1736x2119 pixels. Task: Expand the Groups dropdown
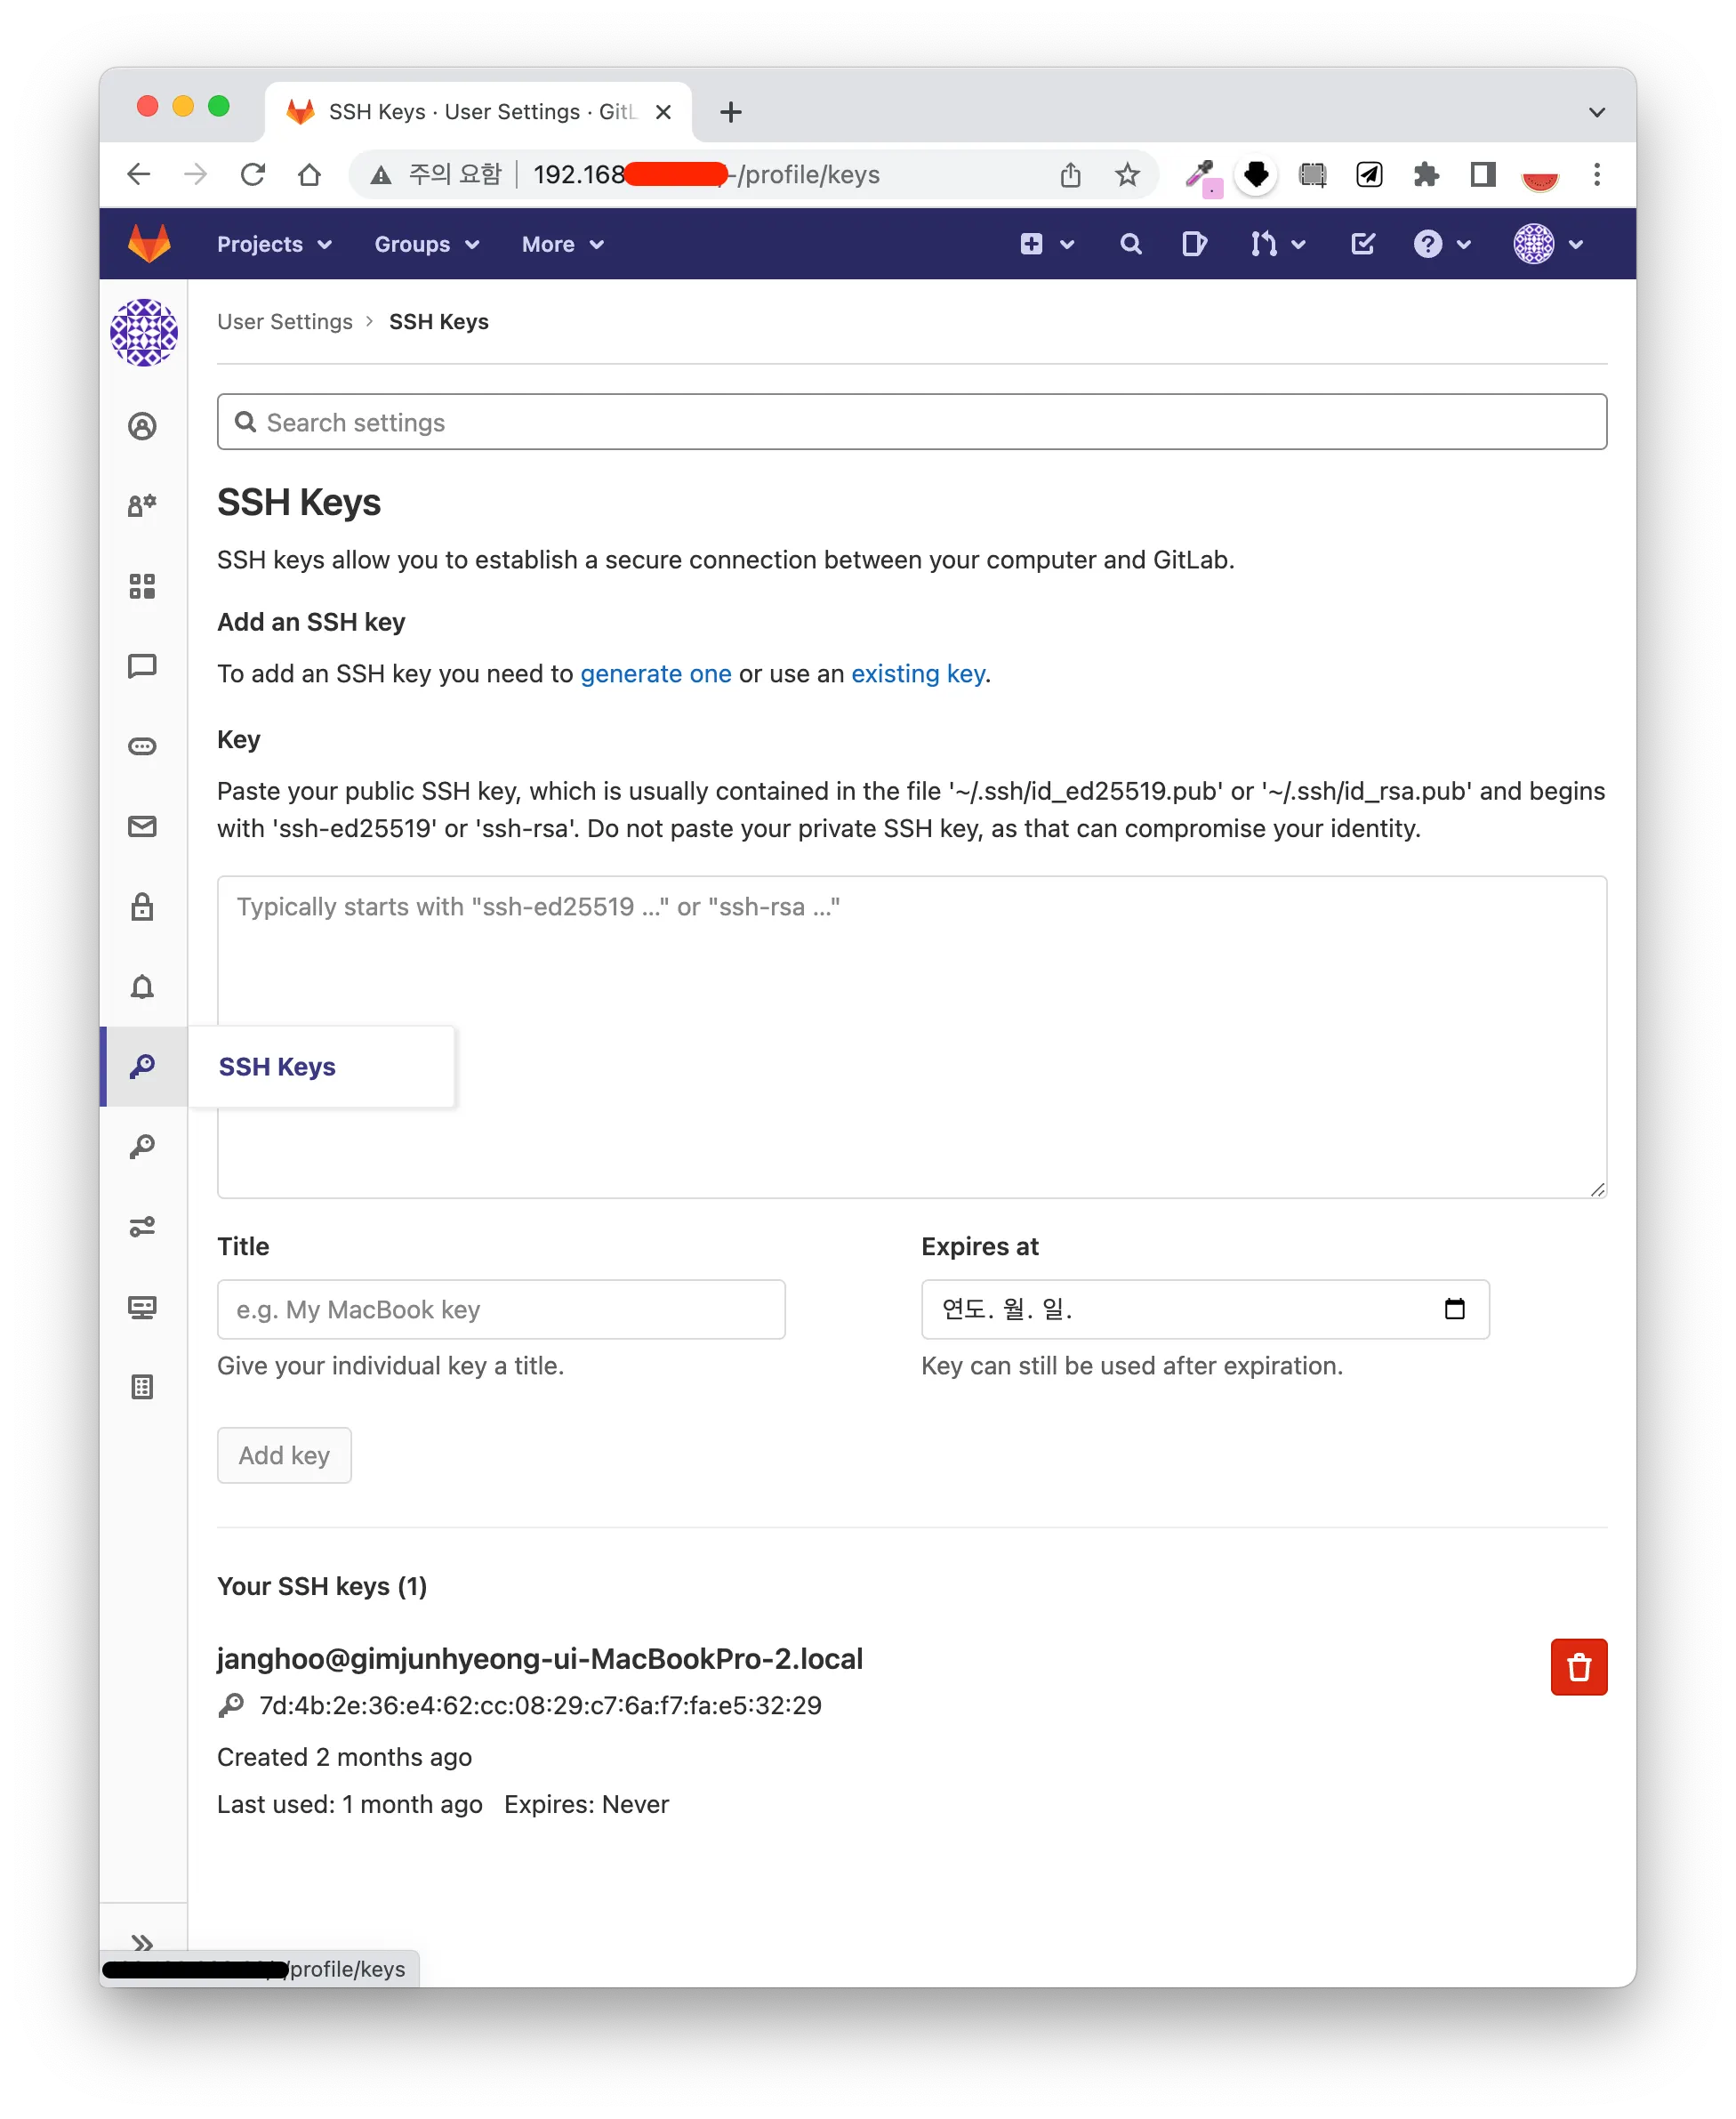427,244
